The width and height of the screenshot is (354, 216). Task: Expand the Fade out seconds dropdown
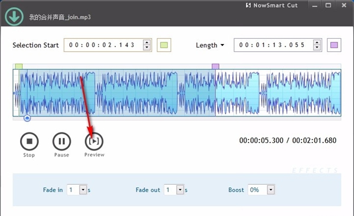(x=180, y=190)
